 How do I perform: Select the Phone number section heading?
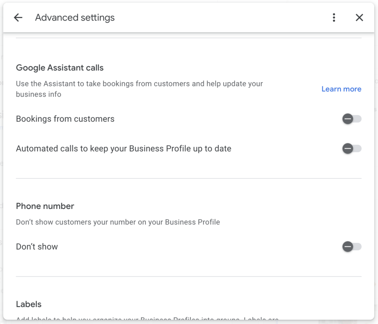click(x=45, y=206)
